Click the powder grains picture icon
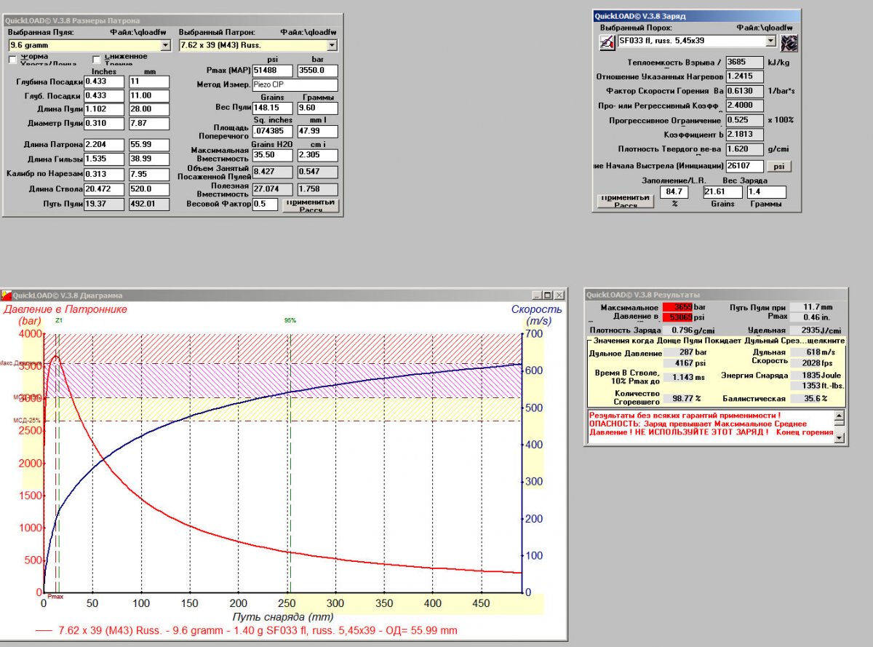The image size is (873, 647). point(788,43)
